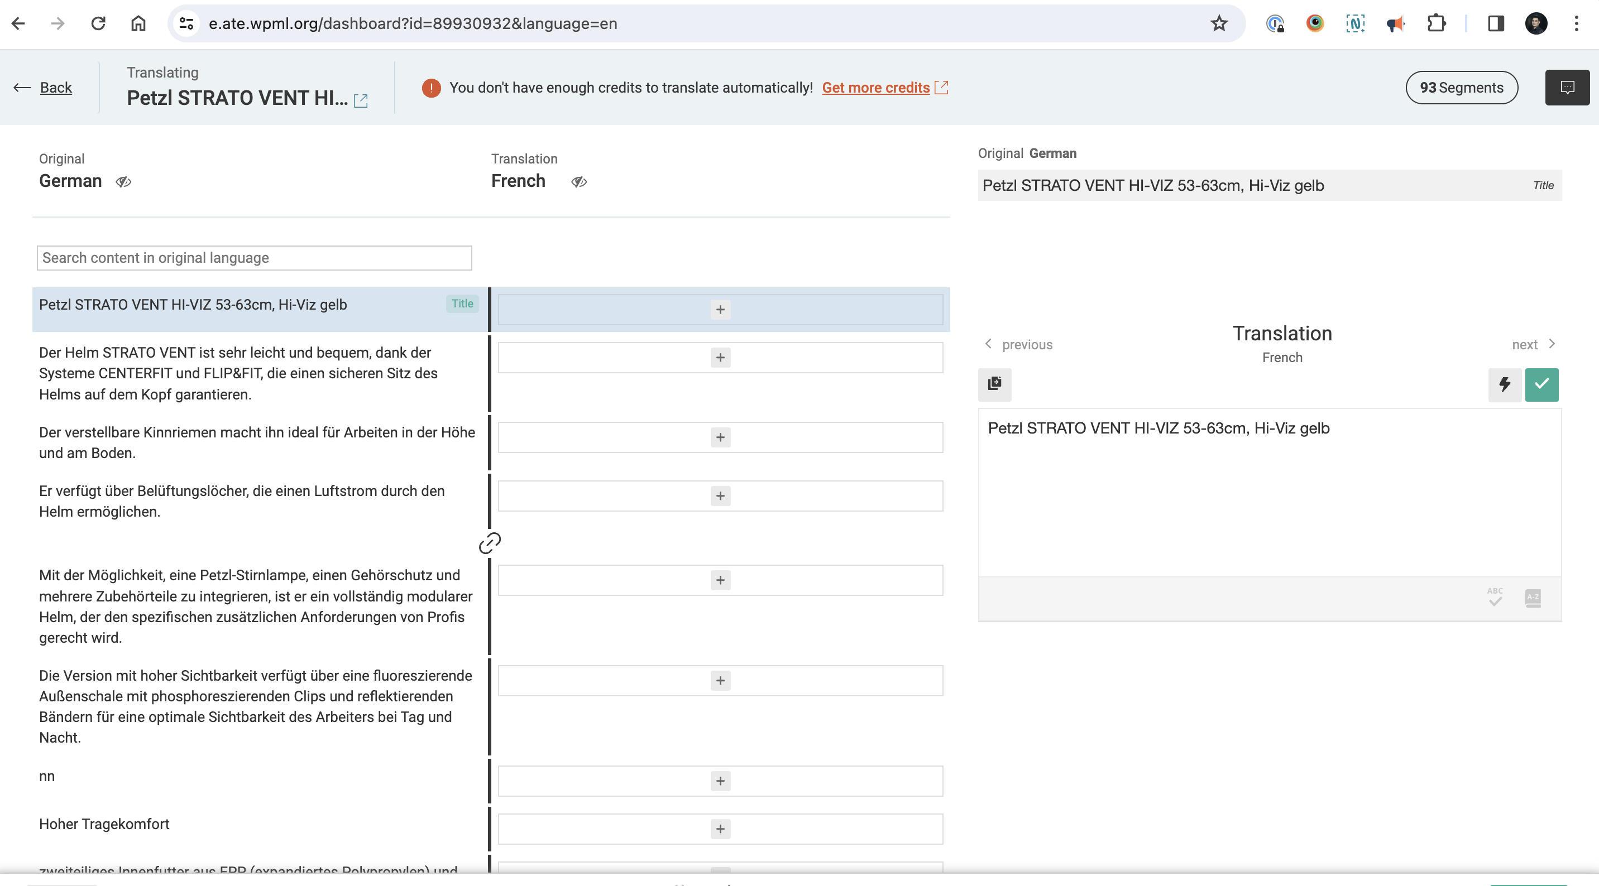Screen dimensions: 1599x886
Task: Click the N extension icon
Action: 1355,23
